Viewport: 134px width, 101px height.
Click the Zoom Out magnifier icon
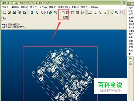click(41, 12)
